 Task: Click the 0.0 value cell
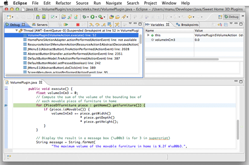[x=197, y=40]
